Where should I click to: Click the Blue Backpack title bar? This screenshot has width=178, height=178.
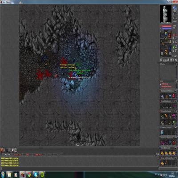pos(168,148)
